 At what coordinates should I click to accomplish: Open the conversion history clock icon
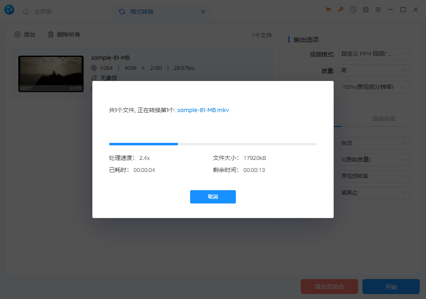353,9
